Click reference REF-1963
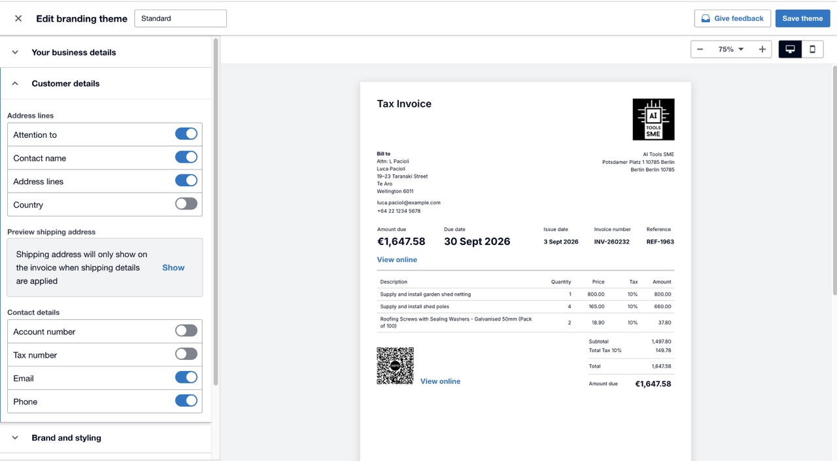The image size is (837, 461). [x=660, y=242]
